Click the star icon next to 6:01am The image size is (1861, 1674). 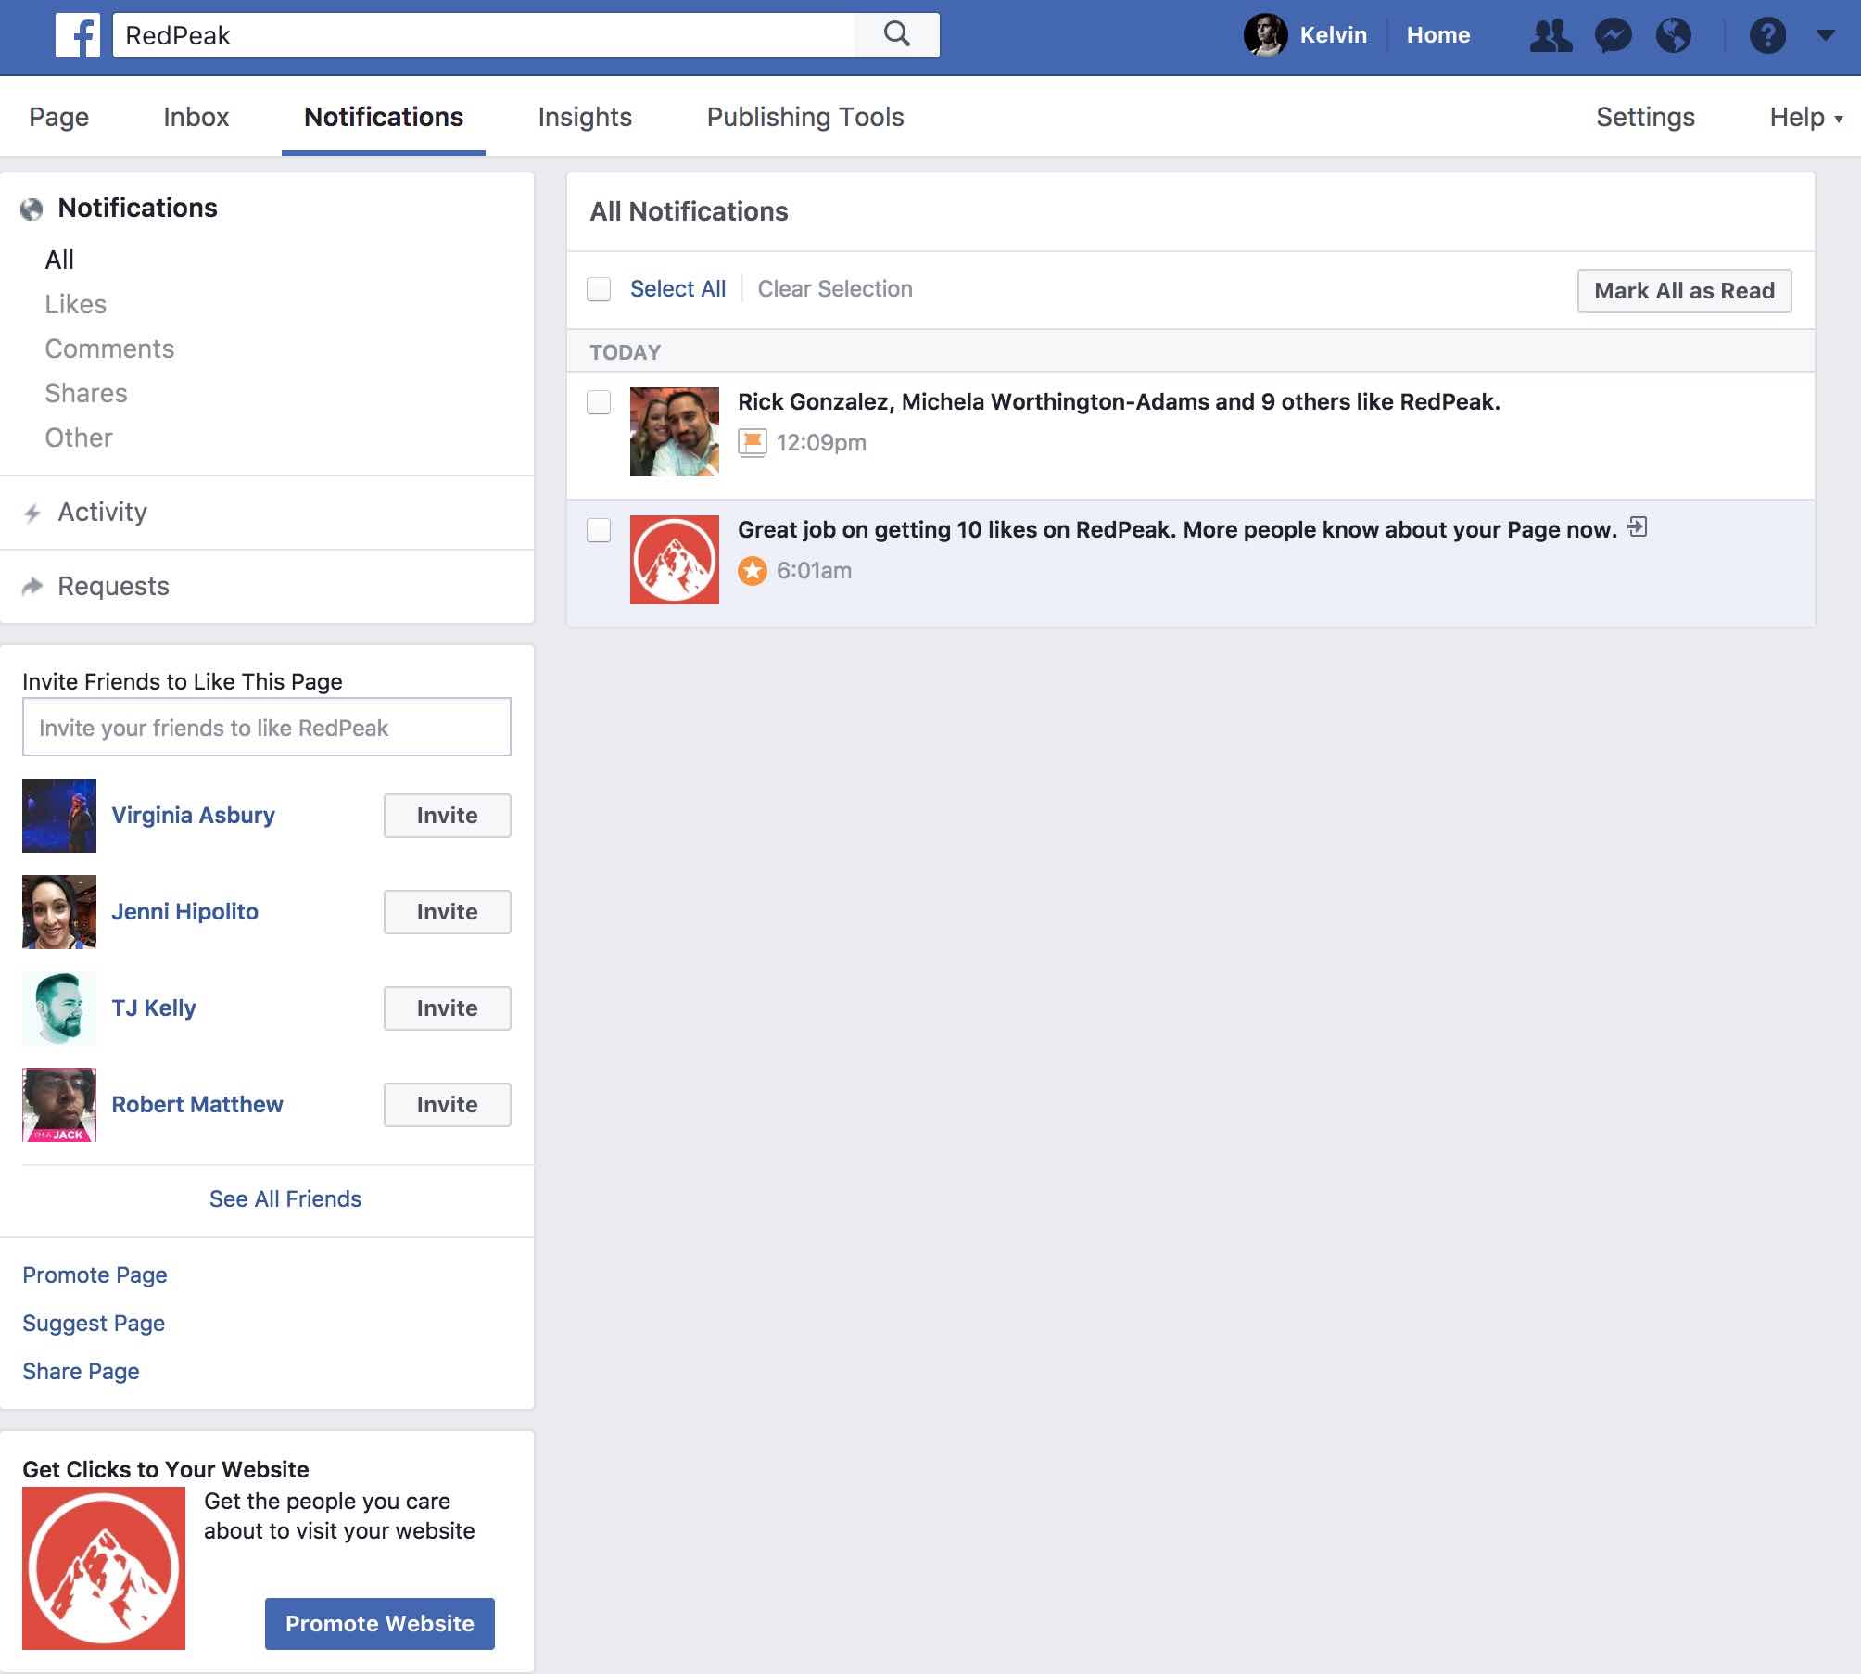pyautogui.click(x=752, y=570)
